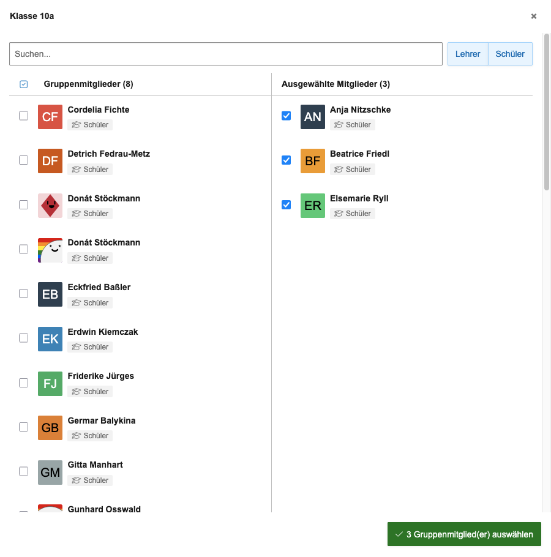The width and height of the screenshot is (551, 557).
Task: Uncheck Elsemarie Ryll from selected members
Action: coord(287,205)
